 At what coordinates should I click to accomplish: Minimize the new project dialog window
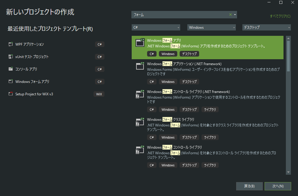pos(269,2)
